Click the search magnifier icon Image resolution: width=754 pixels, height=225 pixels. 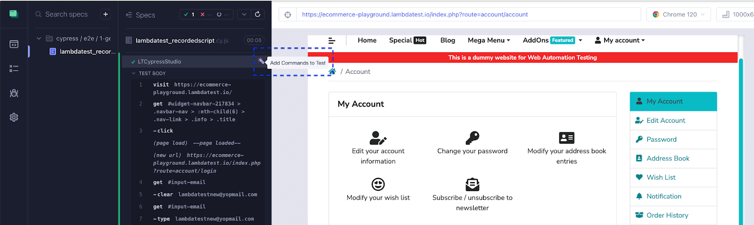tap(39, 15)
